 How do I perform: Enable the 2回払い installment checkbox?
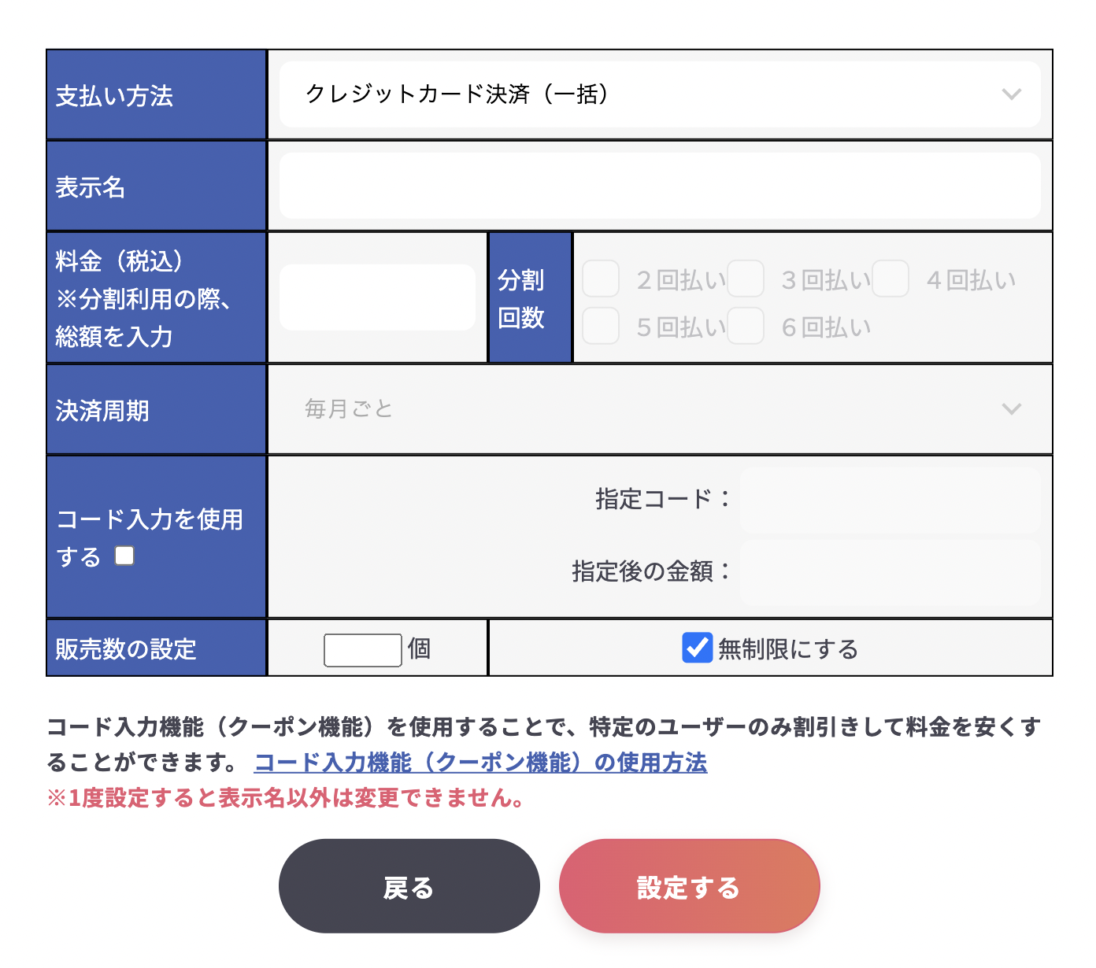(x=601, y=279)
